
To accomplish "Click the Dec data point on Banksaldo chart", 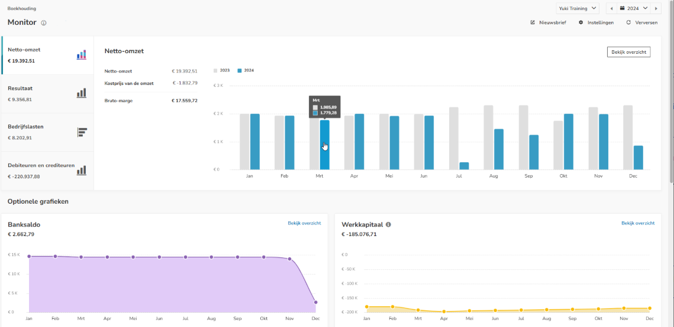I will pyautogui.click(x=315, y=302).
